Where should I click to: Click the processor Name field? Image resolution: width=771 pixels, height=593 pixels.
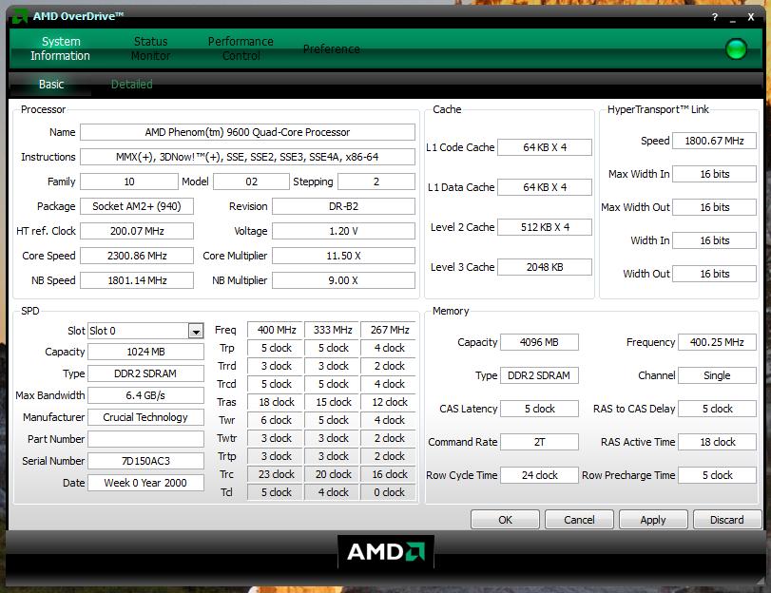[247, 132]
